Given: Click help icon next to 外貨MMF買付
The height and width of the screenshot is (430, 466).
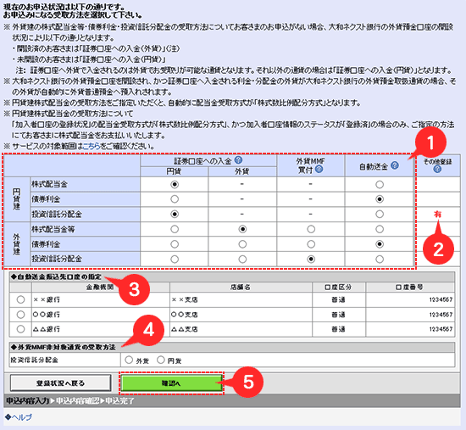Looking at the screenshot, I should pos(319,170).
